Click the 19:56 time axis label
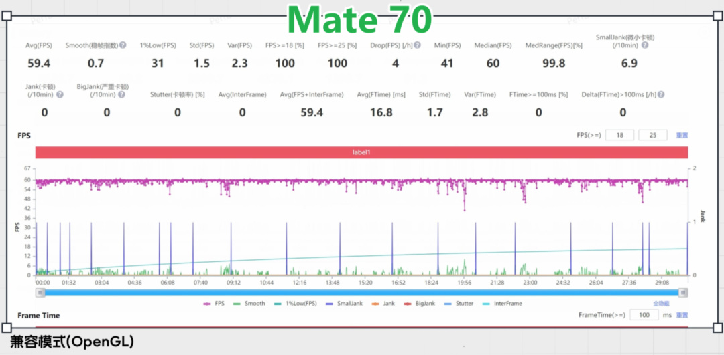The image size is (724, 355). [x=464, y=282]
